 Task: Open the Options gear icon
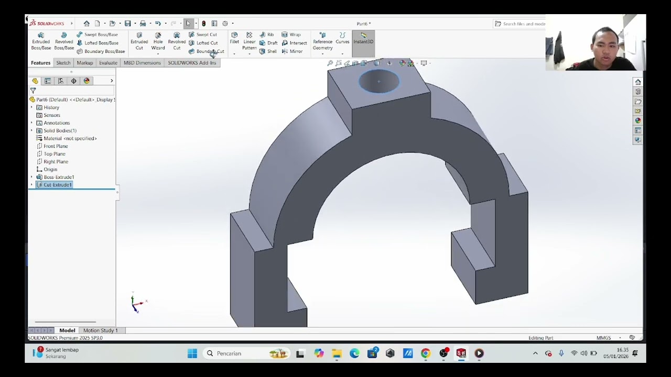click(225, 24)
